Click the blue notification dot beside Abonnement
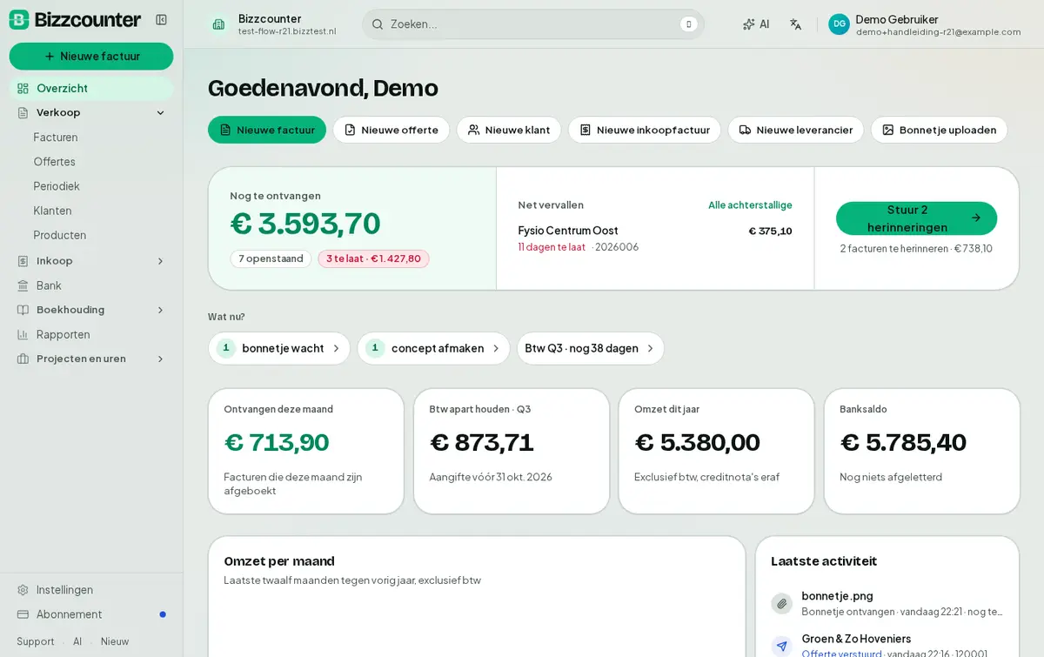 pyautogui.click(x=163, y=614)
